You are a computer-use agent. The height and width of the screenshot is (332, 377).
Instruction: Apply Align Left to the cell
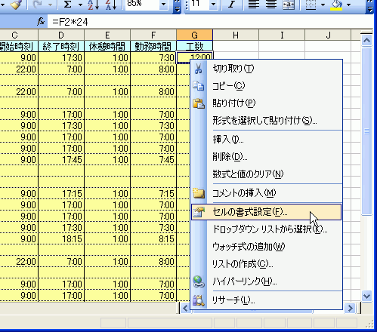click(254, 5)
